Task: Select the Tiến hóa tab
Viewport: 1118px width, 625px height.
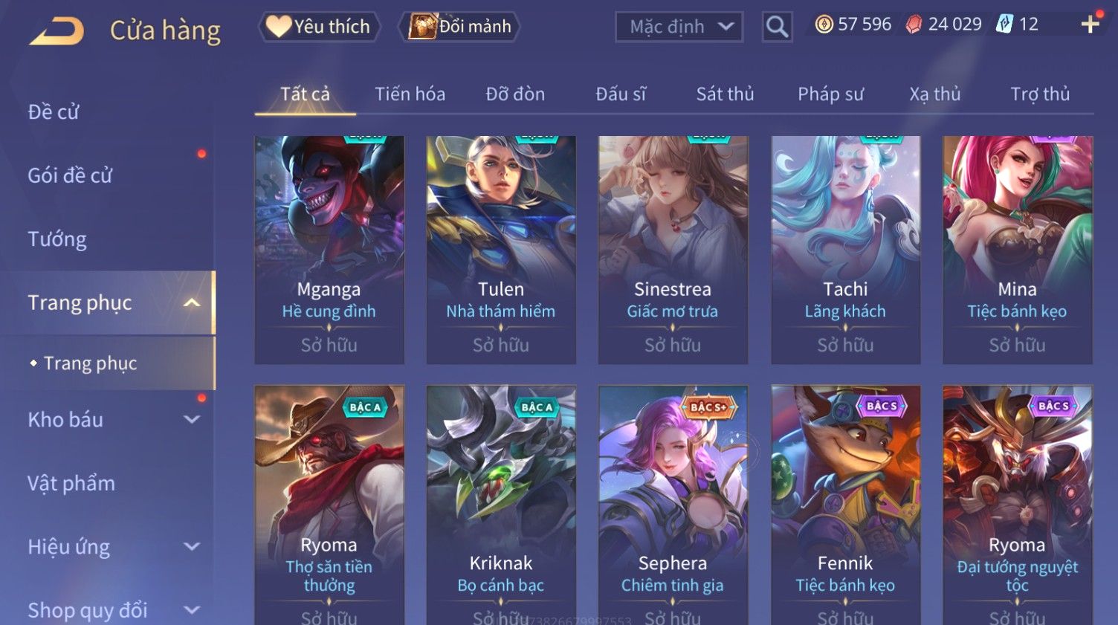Action: pos(410,94)
